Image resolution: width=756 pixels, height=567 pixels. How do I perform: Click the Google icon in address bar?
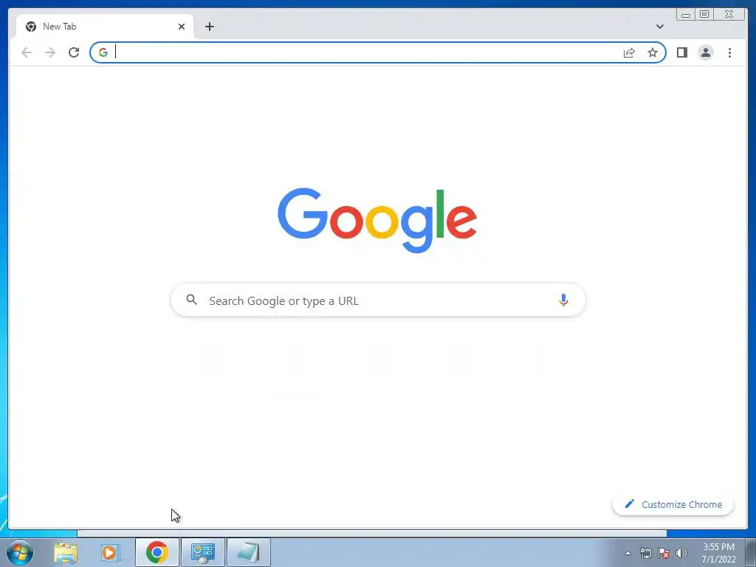coord(103,52)
